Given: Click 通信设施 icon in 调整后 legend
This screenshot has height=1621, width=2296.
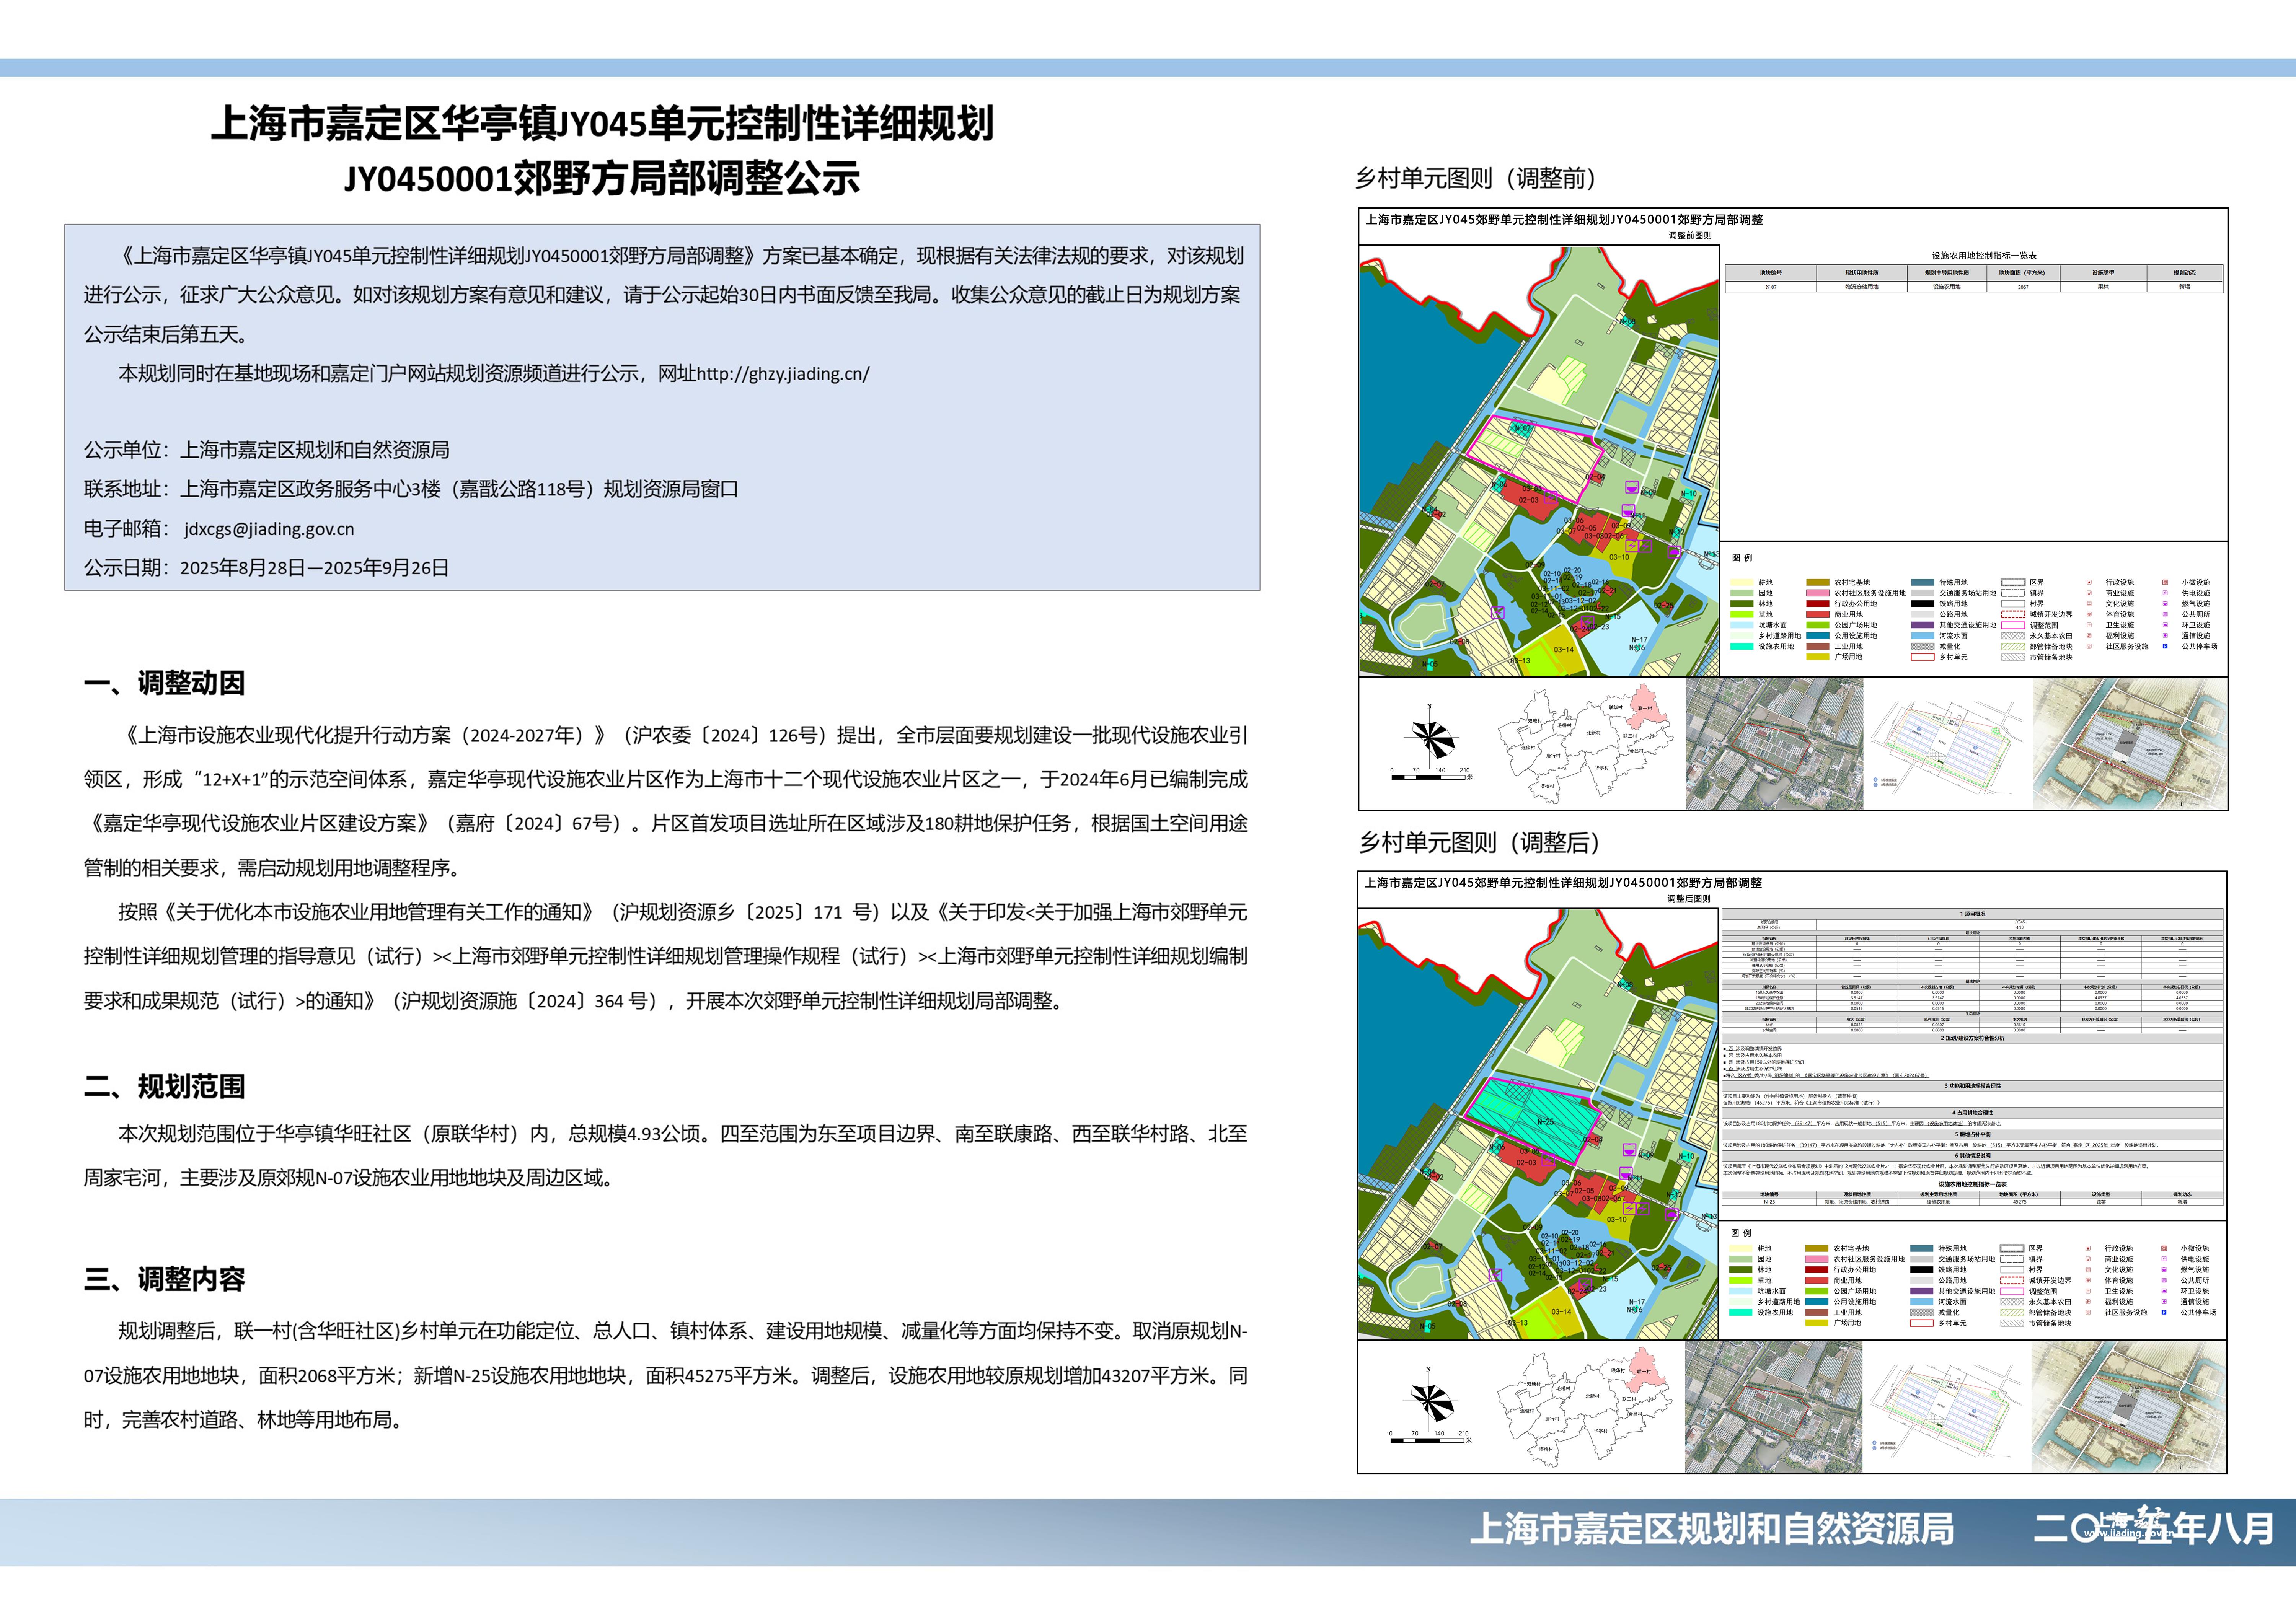Looking at the screenshot, I should click(x=2164, y=1302).
